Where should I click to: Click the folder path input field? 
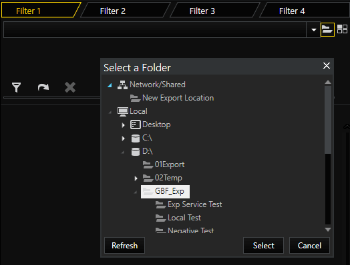[155, 29]
